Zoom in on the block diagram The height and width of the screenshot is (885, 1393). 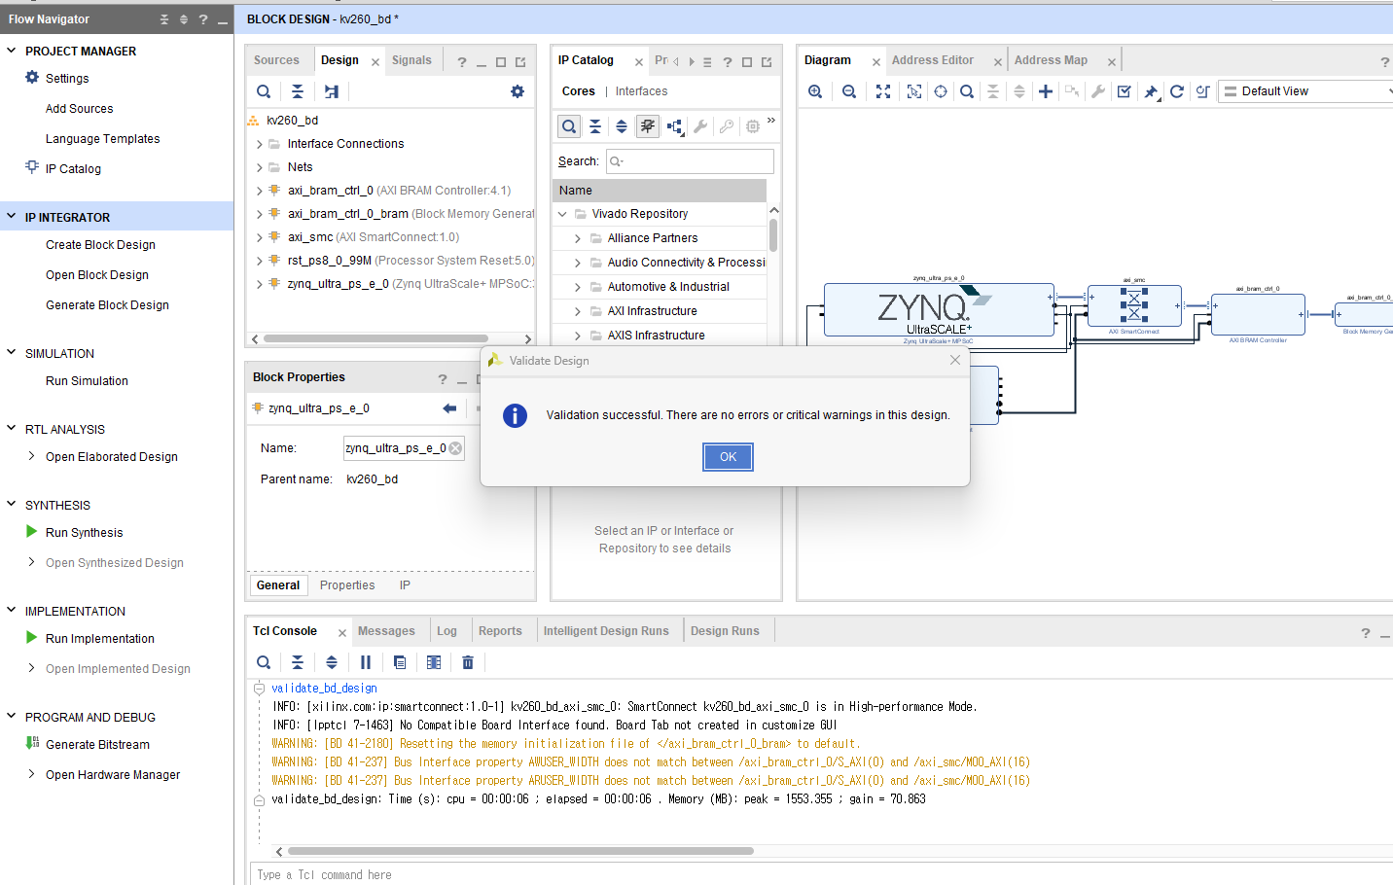tap(815, 91)
